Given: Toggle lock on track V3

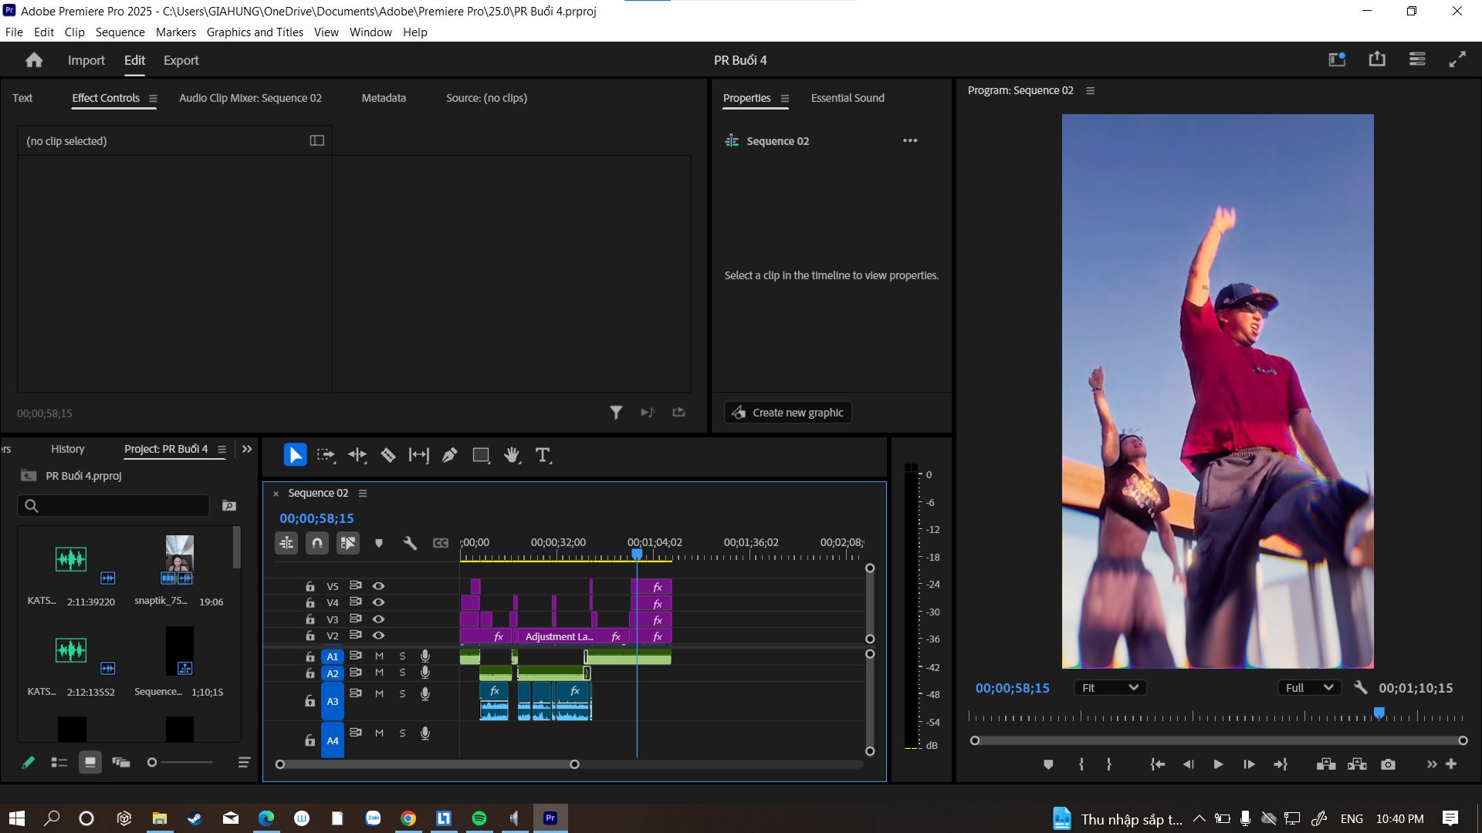Looking at the screenshot, I should [310, 619].
